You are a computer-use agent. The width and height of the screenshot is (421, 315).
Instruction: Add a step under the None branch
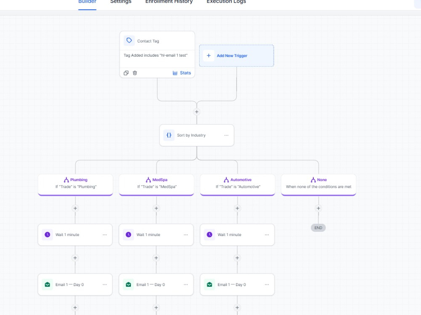point(318,208)
